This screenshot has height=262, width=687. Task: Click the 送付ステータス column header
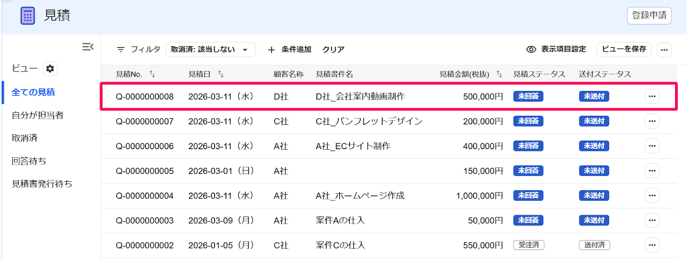605,74
